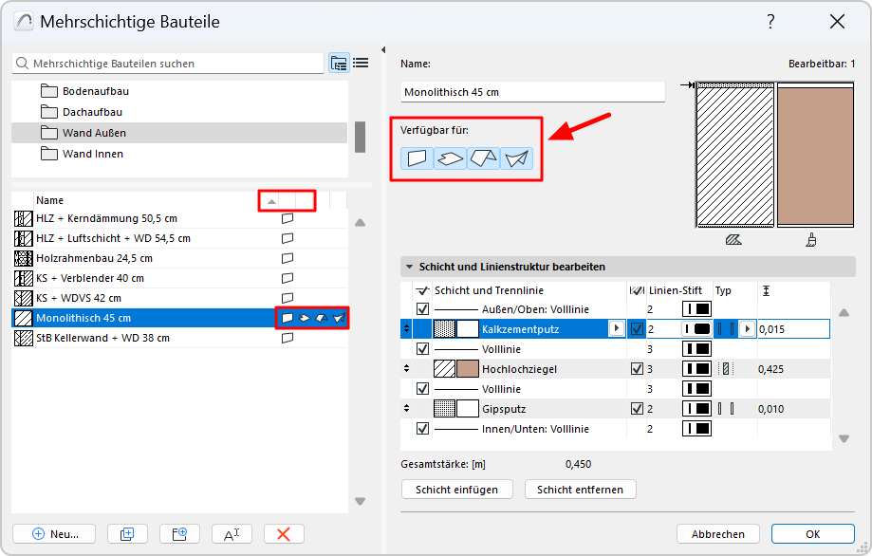Click Neu... button
This screenshot has width=872, height=556.
point(54,534)
